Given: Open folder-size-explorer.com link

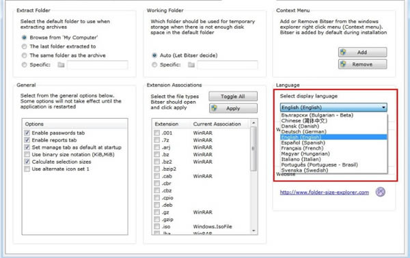Looking at the screenshot, I should 325,192.
